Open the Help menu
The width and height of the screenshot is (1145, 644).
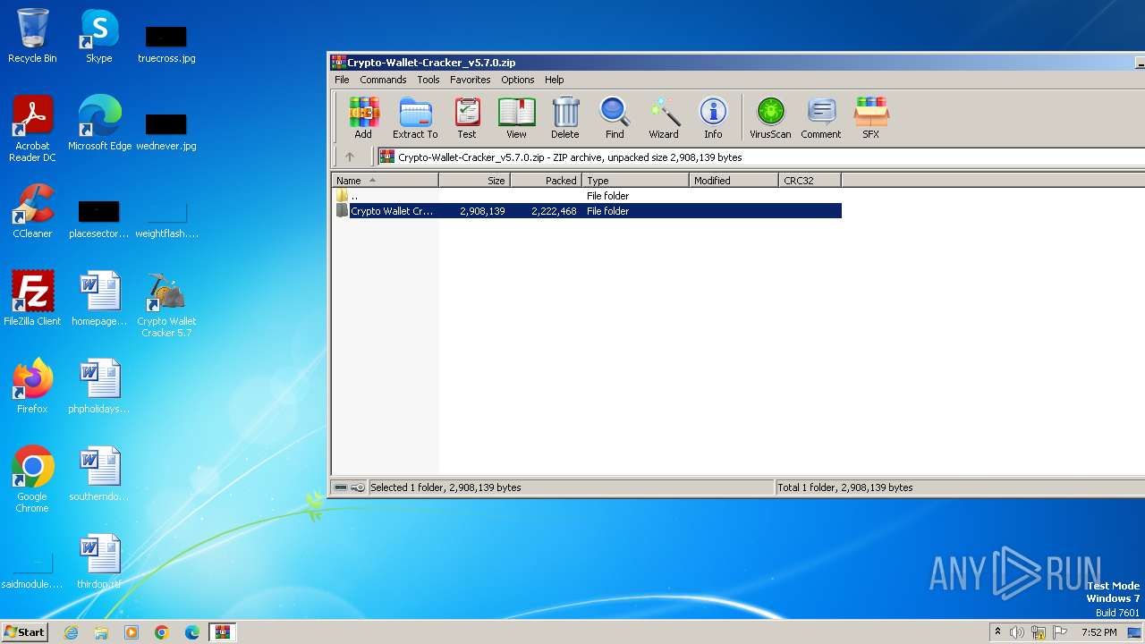click(x=555, y=80)
